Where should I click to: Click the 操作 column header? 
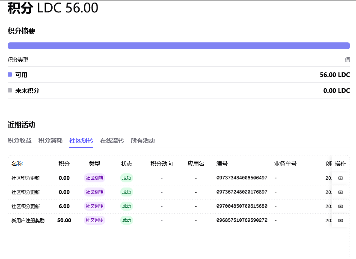point(340,164)
